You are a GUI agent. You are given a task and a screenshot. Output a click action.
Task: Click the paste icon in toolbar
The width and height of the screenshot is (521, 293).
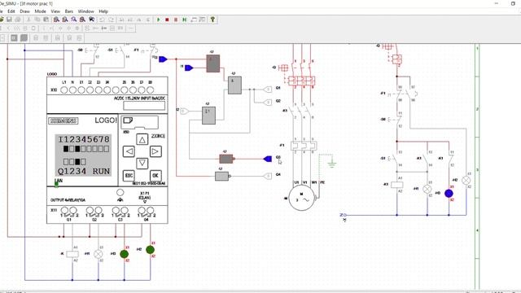46,20
